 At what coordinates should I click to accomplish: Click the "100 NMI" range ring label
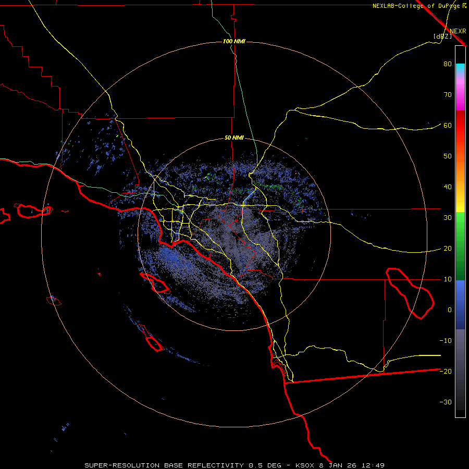234,41
